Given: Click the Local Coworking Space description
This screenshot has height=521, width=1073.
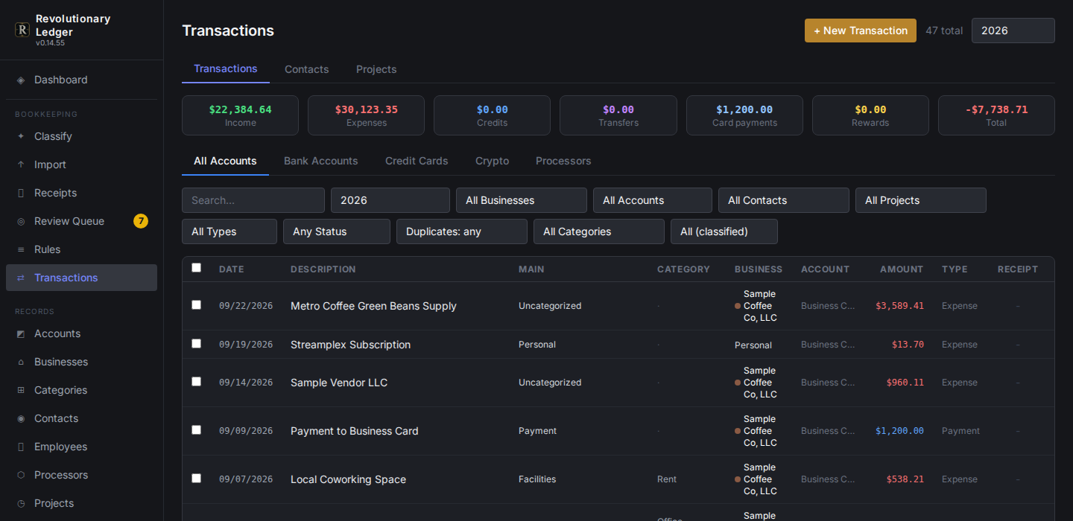Looking at the screenshot, I should tap(348, 479).
